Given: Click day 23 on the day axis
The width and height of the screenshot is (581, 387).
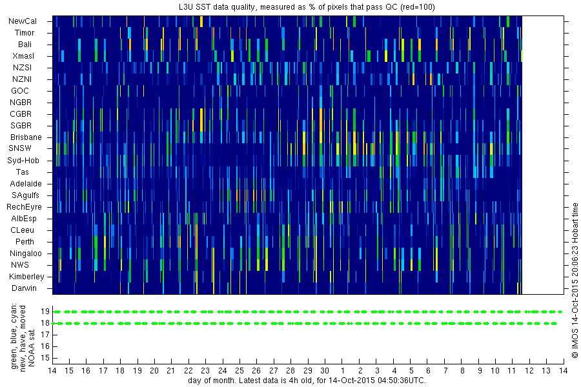Looking at the screenshot, I should coord(205,371).
